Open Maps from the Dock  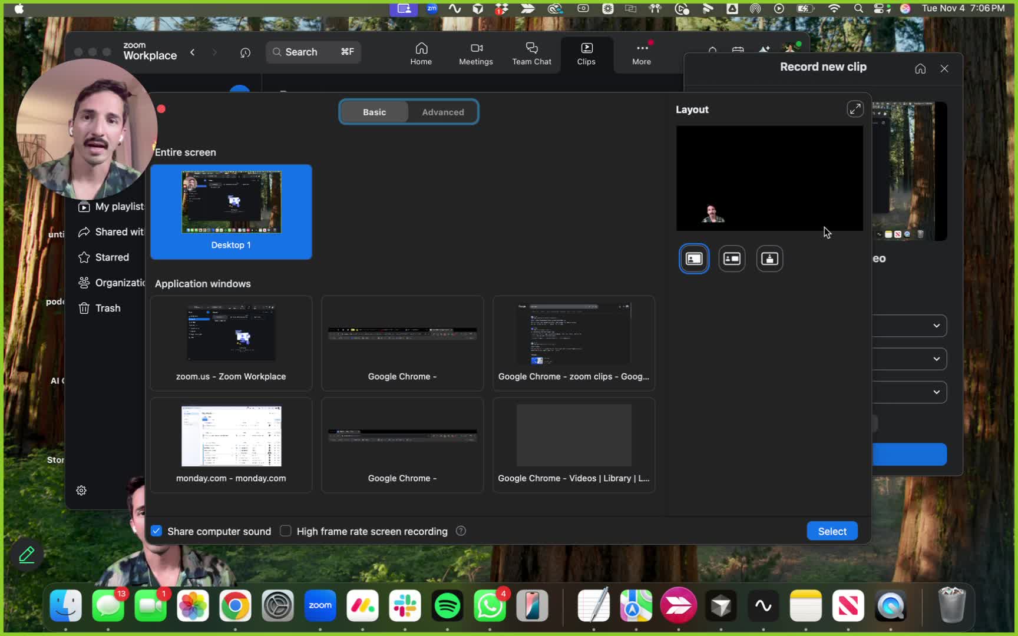(x=636, y=605)
